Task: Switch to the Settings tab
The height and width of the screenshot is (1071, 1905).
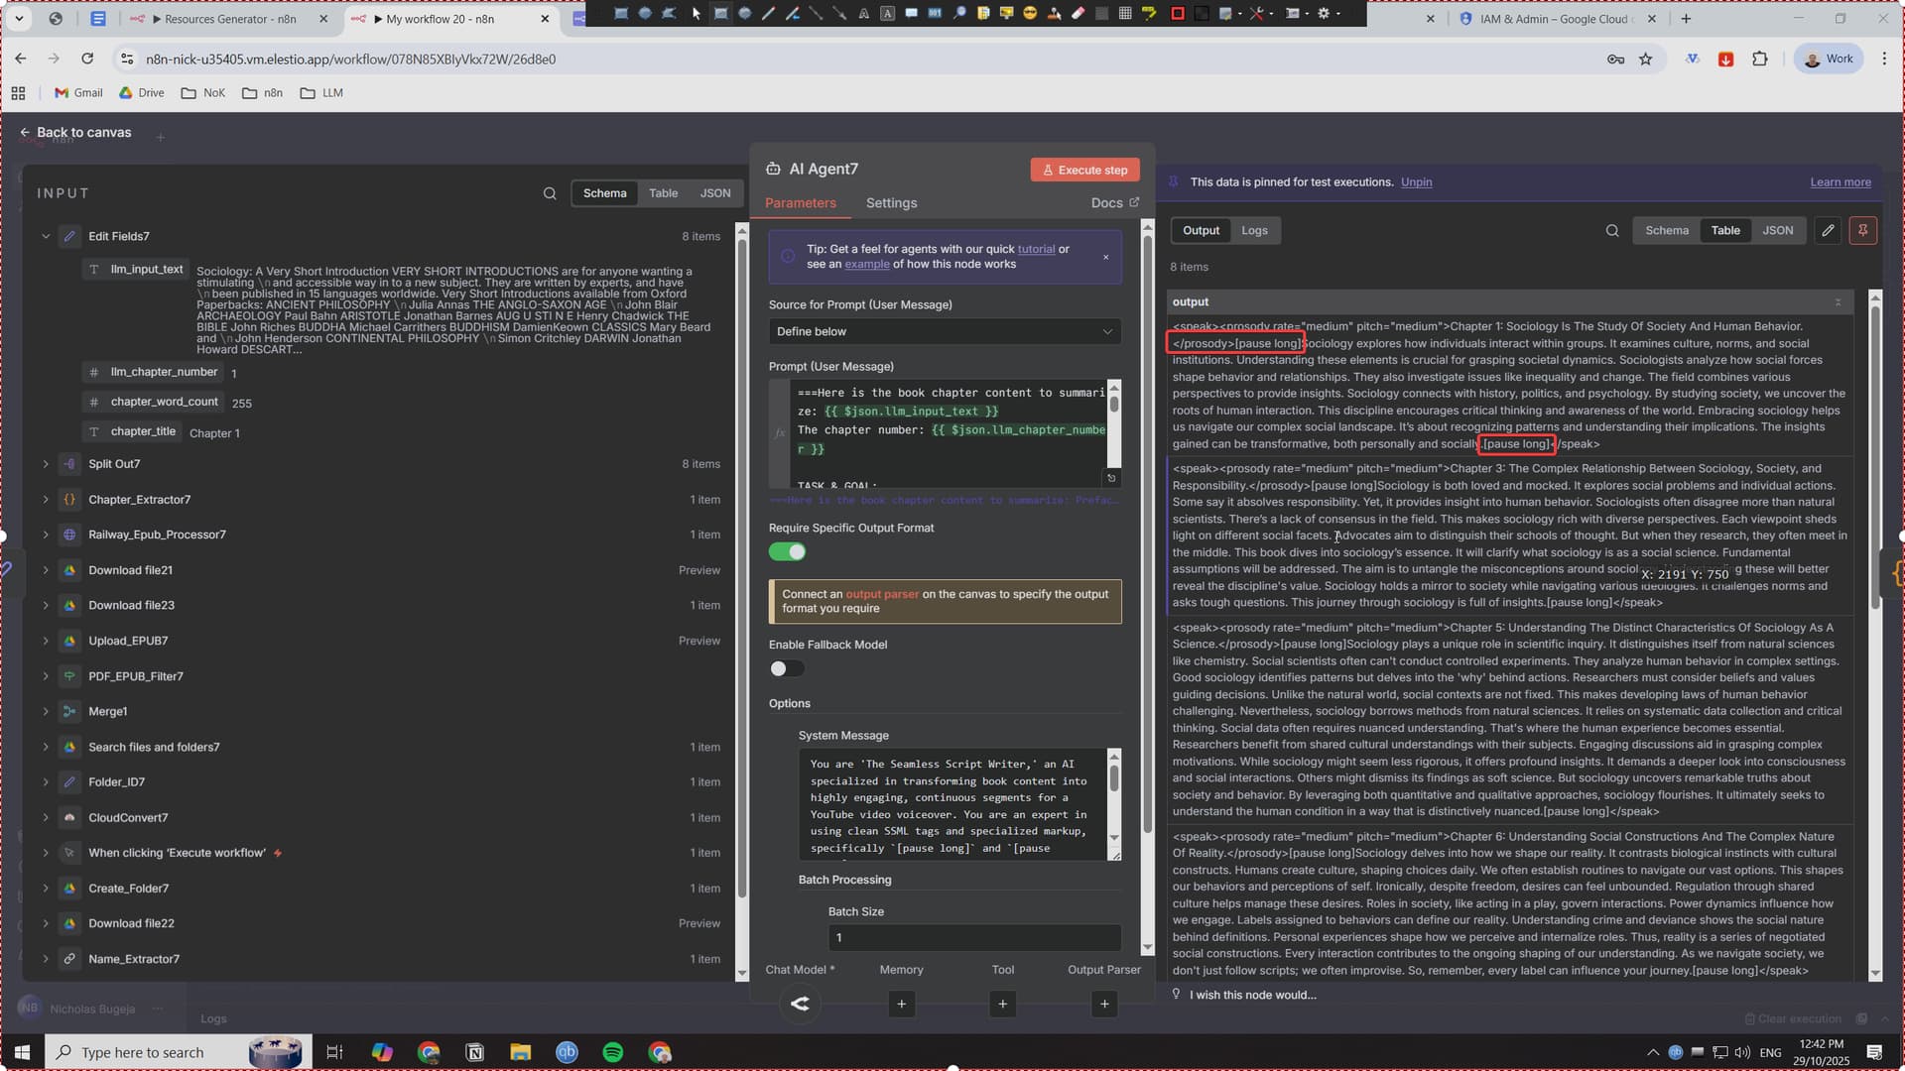Action: point(891,202)
